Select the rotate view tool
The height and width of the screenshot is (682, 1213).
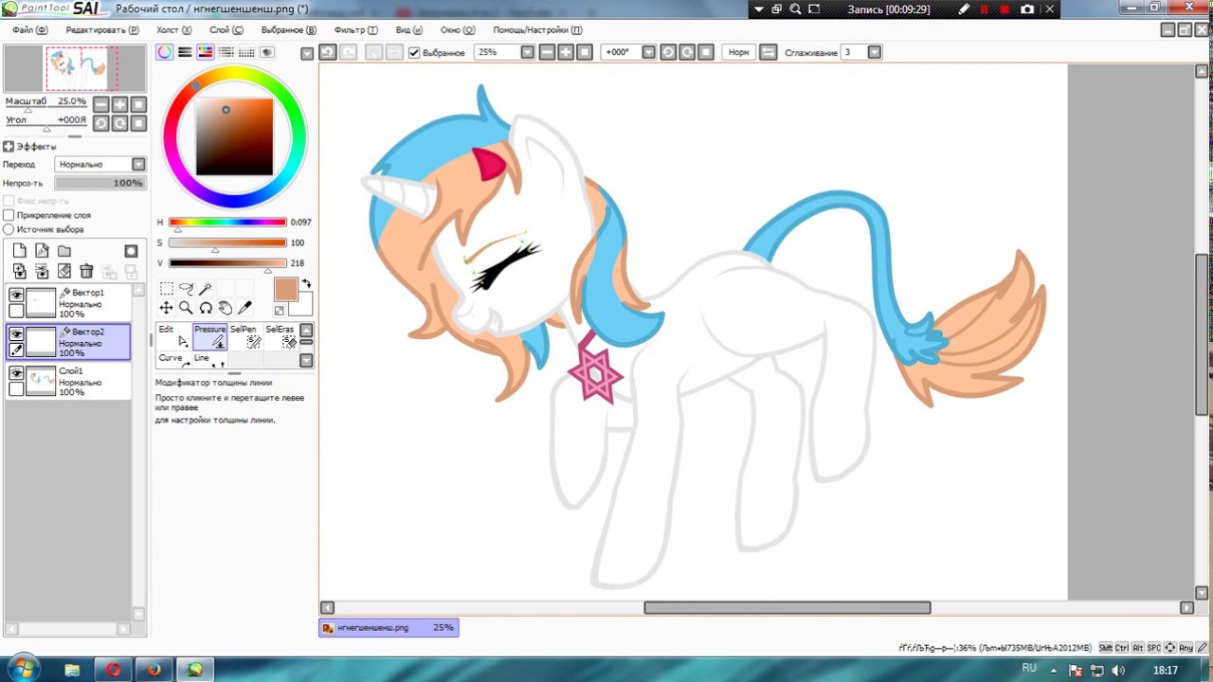205,308
